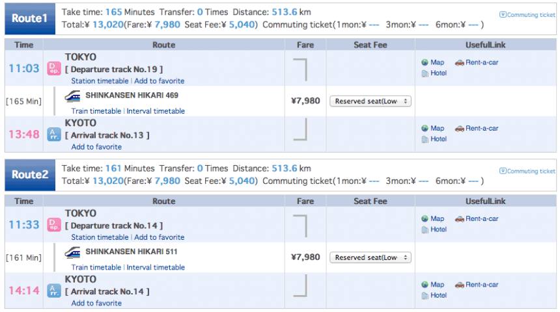
Task: Click the globe Map icon beside Tokyo in Route1
Action: click(x=425, y=62)
